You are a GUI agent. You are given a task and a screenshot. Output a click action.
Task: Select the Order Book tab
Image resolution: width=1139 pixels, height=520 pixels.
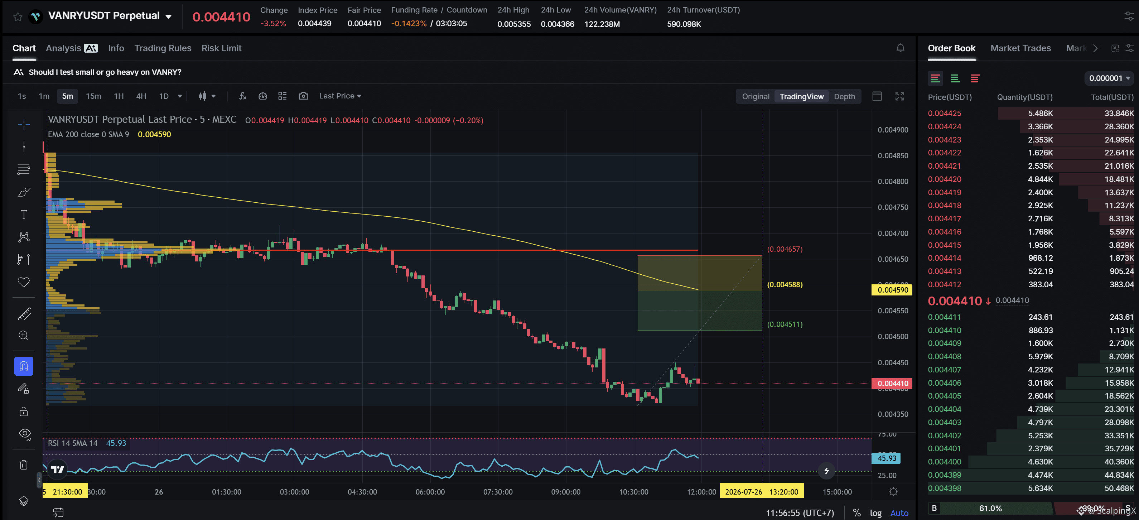[x=951, y=48]
